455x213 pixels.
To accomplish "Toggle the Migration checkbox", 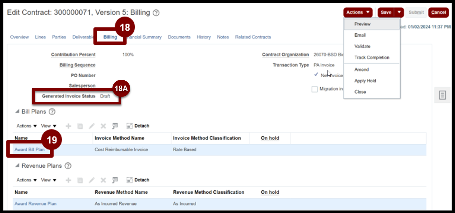I will click(x=314, y=89).
